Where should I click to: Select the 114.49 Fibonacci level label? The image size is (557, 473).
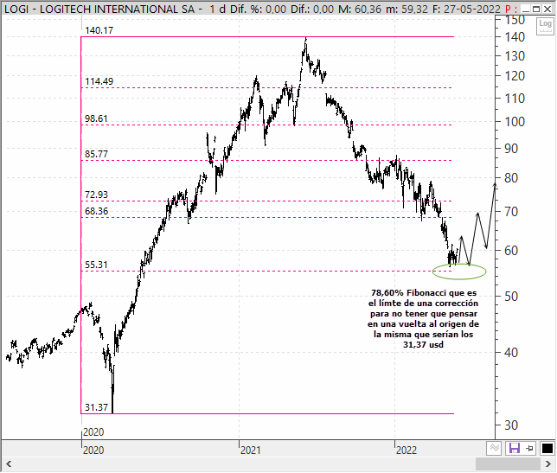pos(99,81)
